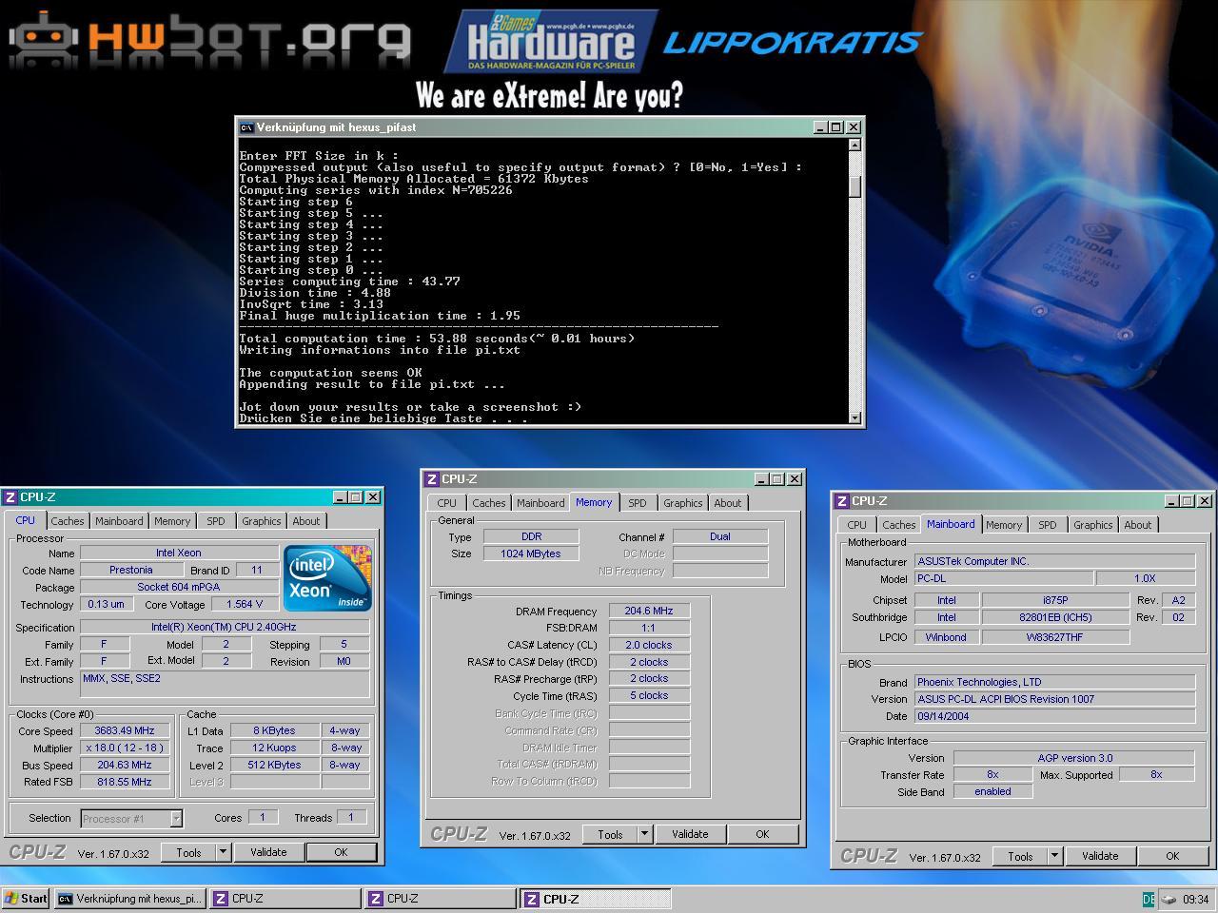Click the BIOS Brand Phoenix Technologies, LTD

pyautogui.click(x=1054, y=683)
